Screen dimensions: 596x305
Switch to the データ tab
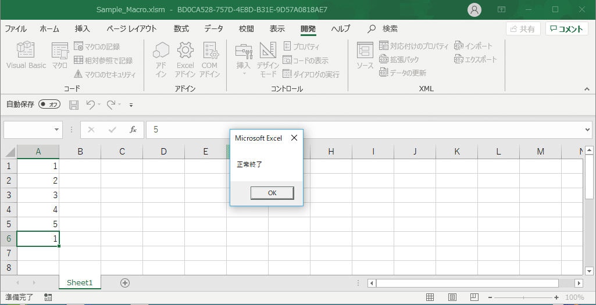(x=213, y=29)
